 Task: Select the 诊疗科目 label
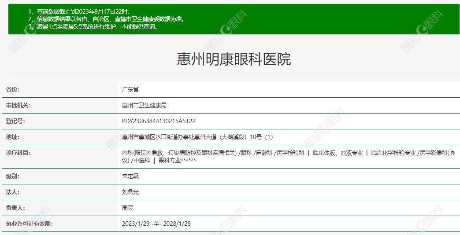click(x=18, y=153)
